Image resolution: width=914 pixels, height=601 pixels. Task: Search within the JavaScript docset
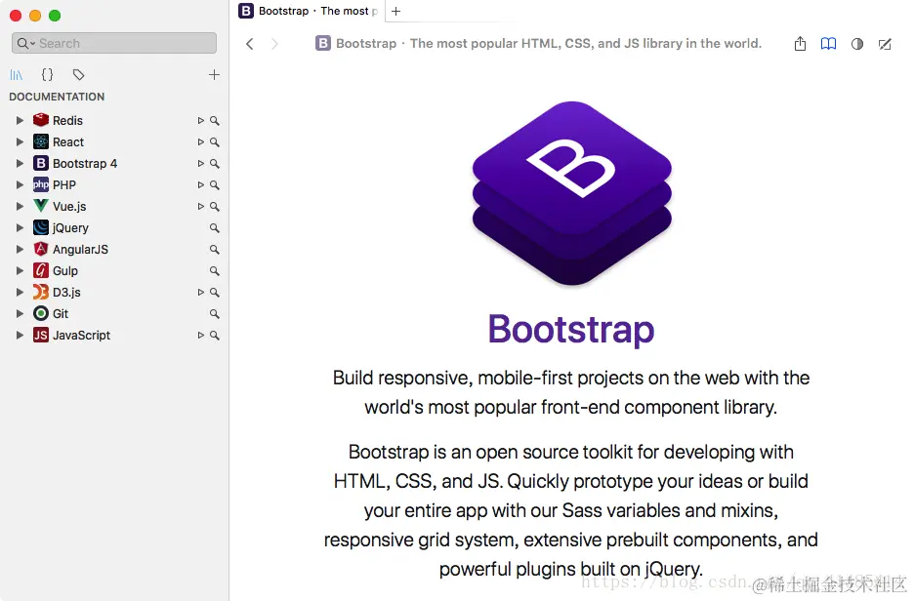coord(215,336)
